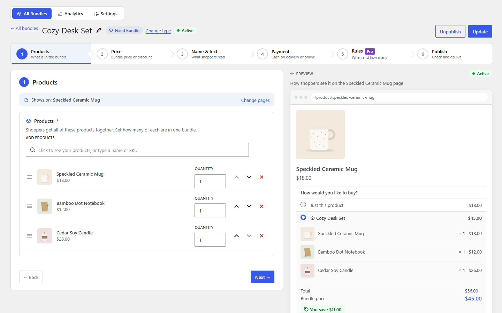Click quantity field for Bamboo Dot Notebook
The image size is (502, 313).
tap(210, 210)
